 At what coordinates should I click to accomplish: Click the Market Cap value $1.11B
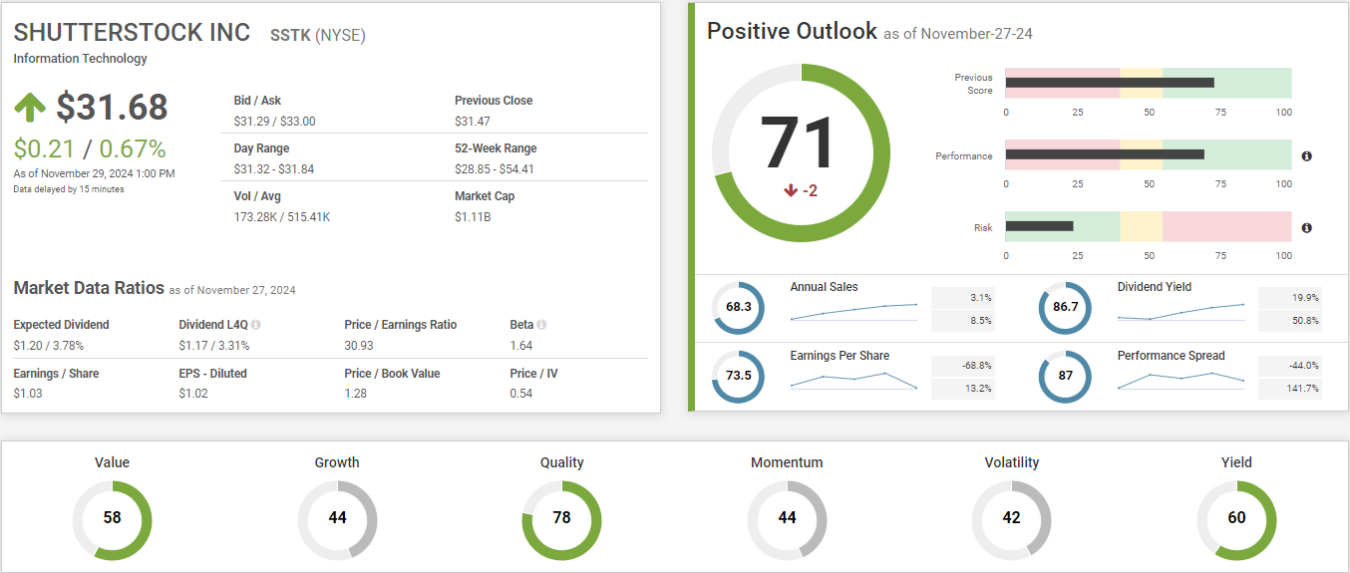[x=473, y=217]
